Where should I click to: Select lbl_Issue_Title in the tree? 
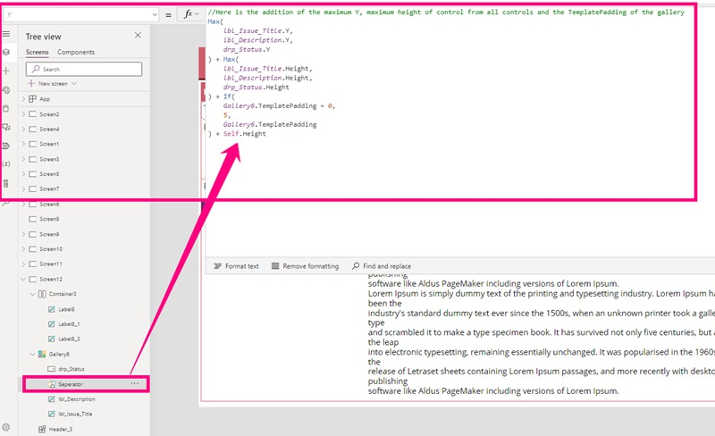coord(75,414)
